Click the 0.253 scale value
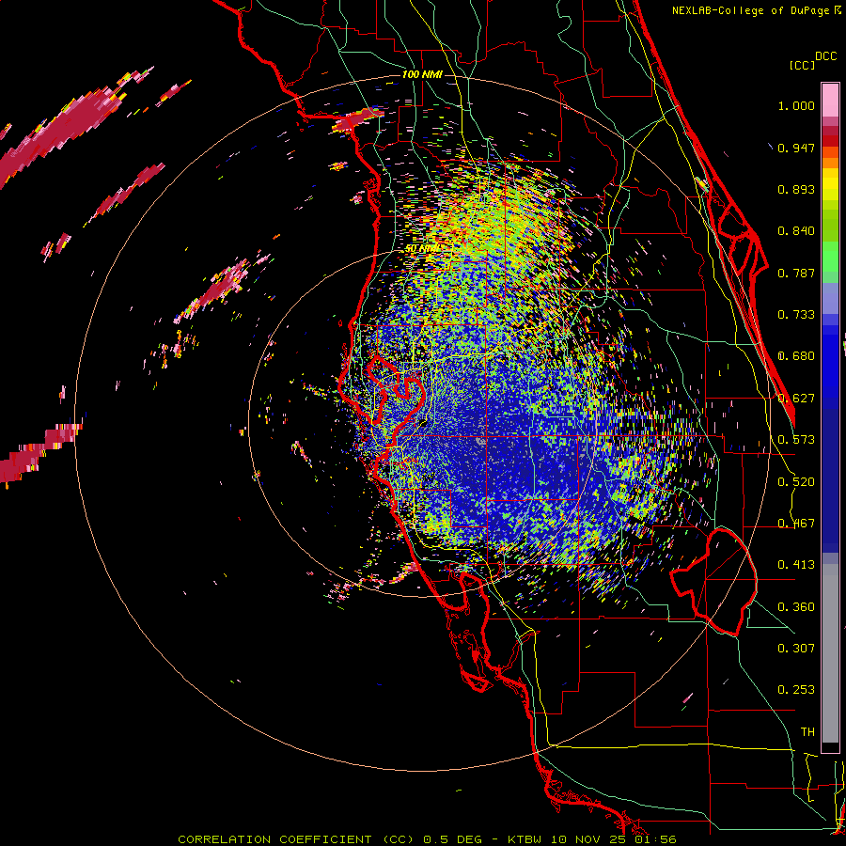 (796, 690)
